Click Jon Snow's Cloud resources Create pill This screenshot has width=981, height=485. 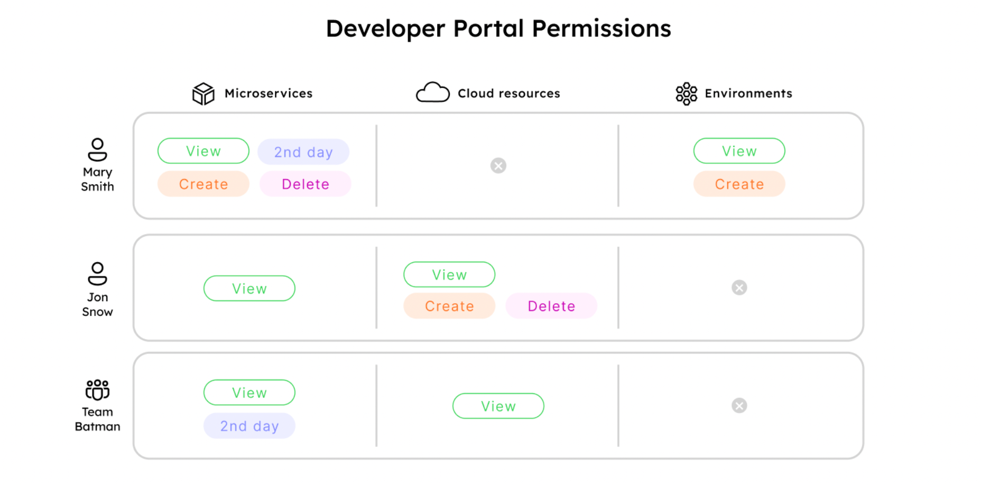[x=449, y=306]
